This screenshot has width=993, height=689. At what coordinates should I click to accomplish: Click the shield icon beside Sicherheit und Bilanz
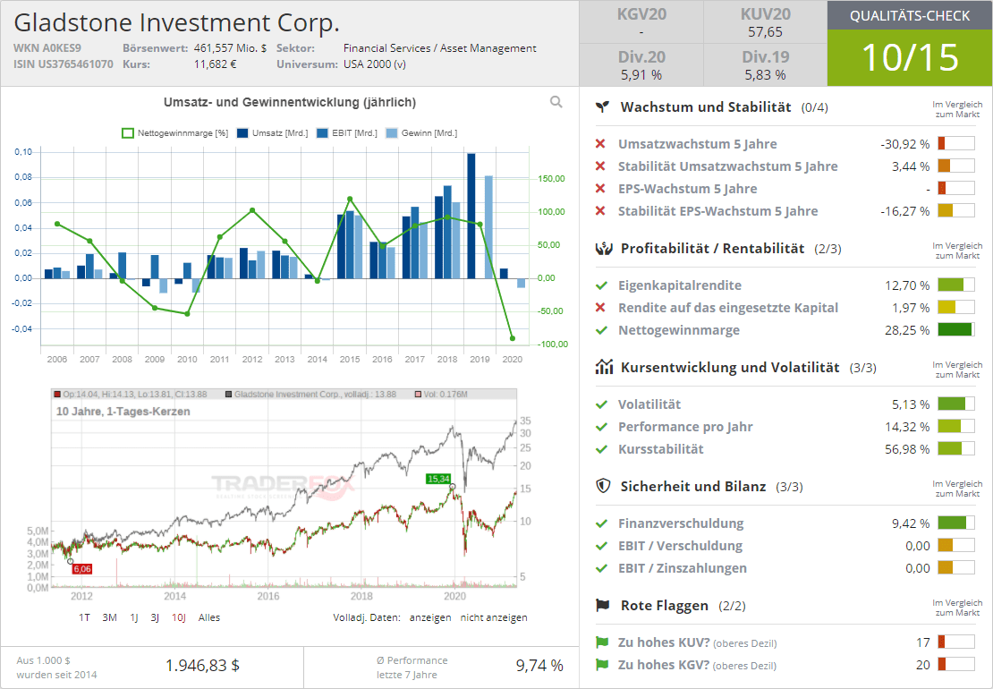(x=603, y=486)
